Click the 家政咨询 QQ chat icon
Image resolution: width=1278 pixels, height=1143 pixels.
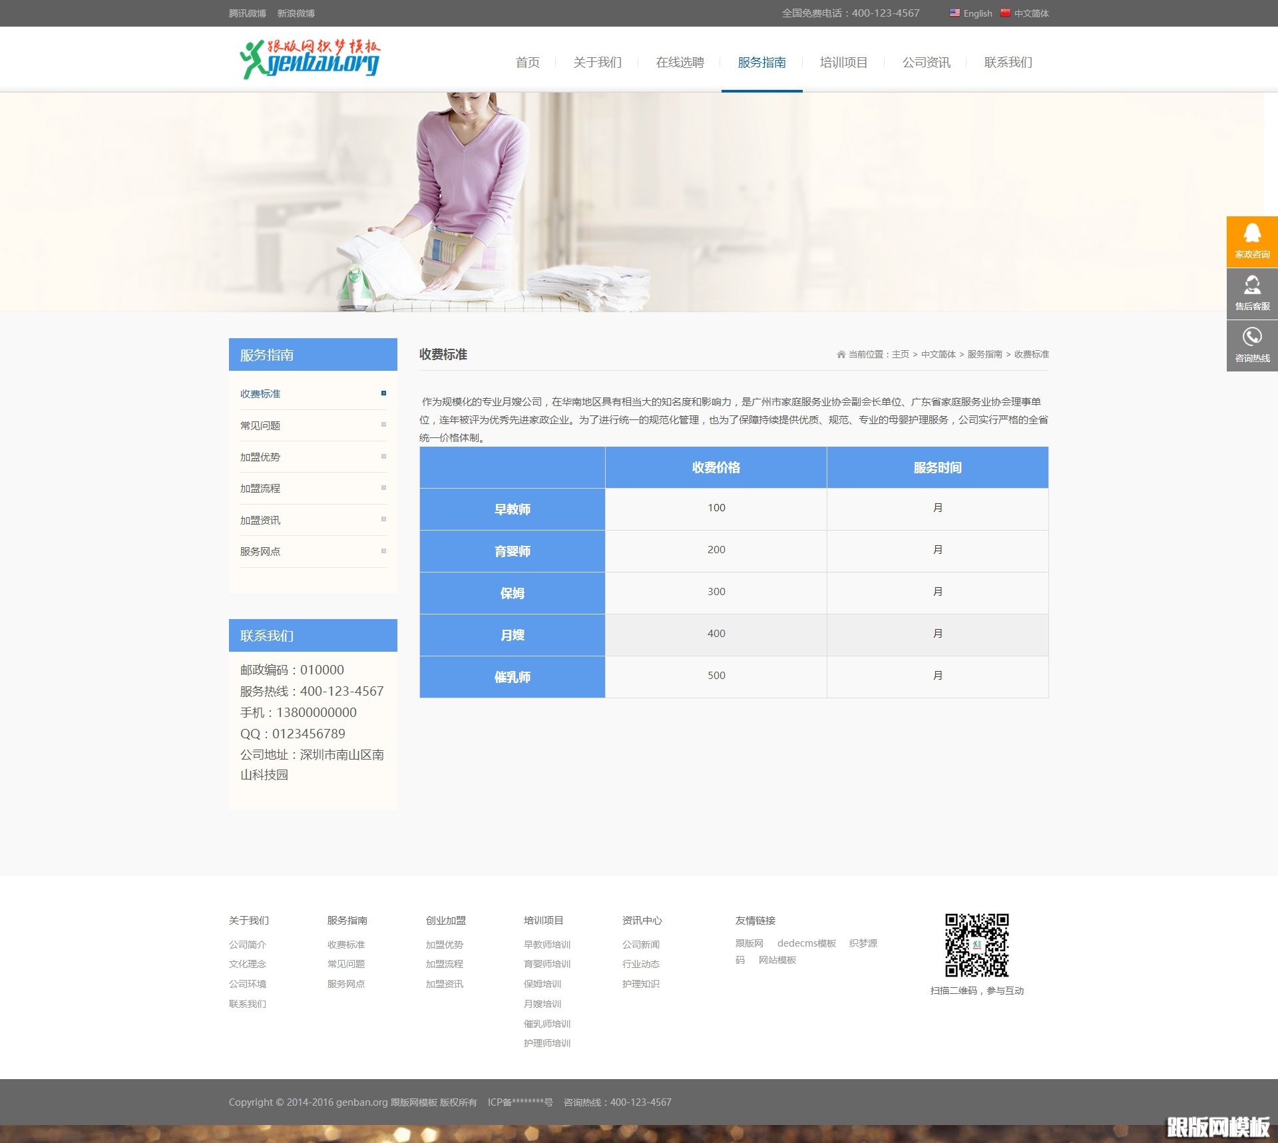coord(1252,234)
